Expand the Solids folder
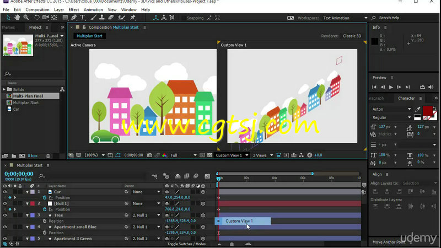441x248 pixels. (x=4, y=89)
